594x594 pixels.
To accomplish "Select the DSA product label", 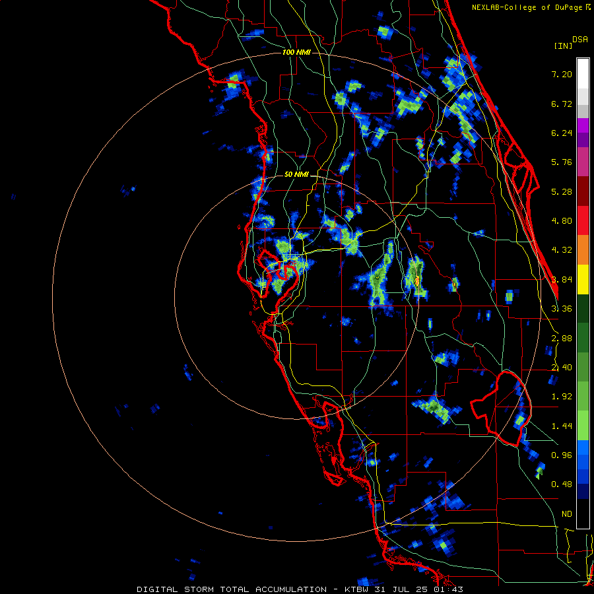I will point(580,40).
